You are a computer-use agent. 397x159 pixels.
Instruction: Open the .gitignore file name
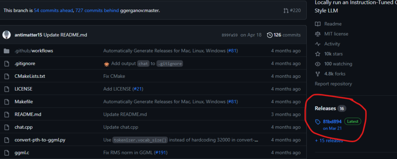tap(25, 63)
